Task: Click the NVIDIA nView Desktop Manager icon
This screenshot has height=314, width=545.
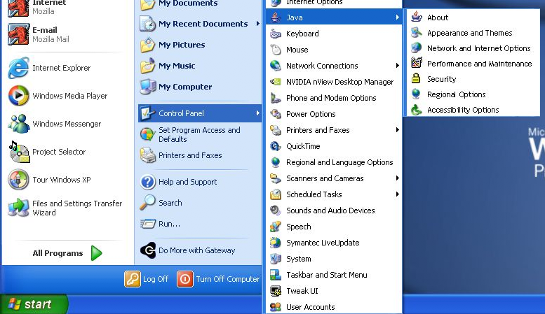Action: click(276, 82)
